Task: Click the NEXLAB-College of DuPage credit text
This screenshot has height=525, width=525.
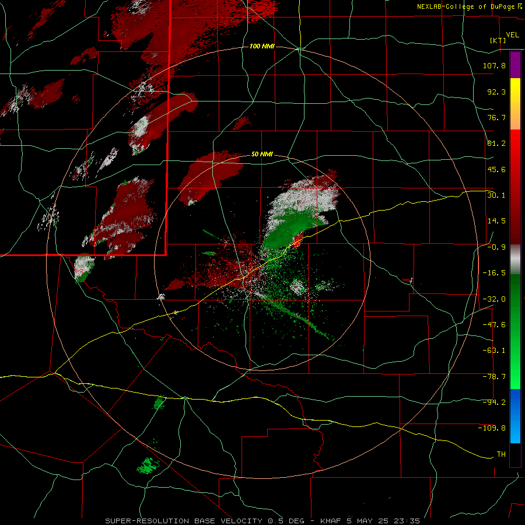Action: point(466,6)
